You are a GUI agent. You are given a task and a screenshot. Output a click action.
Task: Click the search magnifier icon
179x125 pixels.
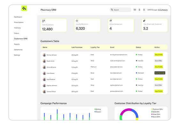pyautogui.click(x=112, y=10)
